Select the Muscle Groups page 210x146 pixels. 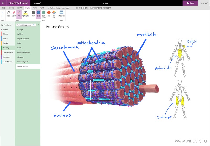(x=28, y=66)
